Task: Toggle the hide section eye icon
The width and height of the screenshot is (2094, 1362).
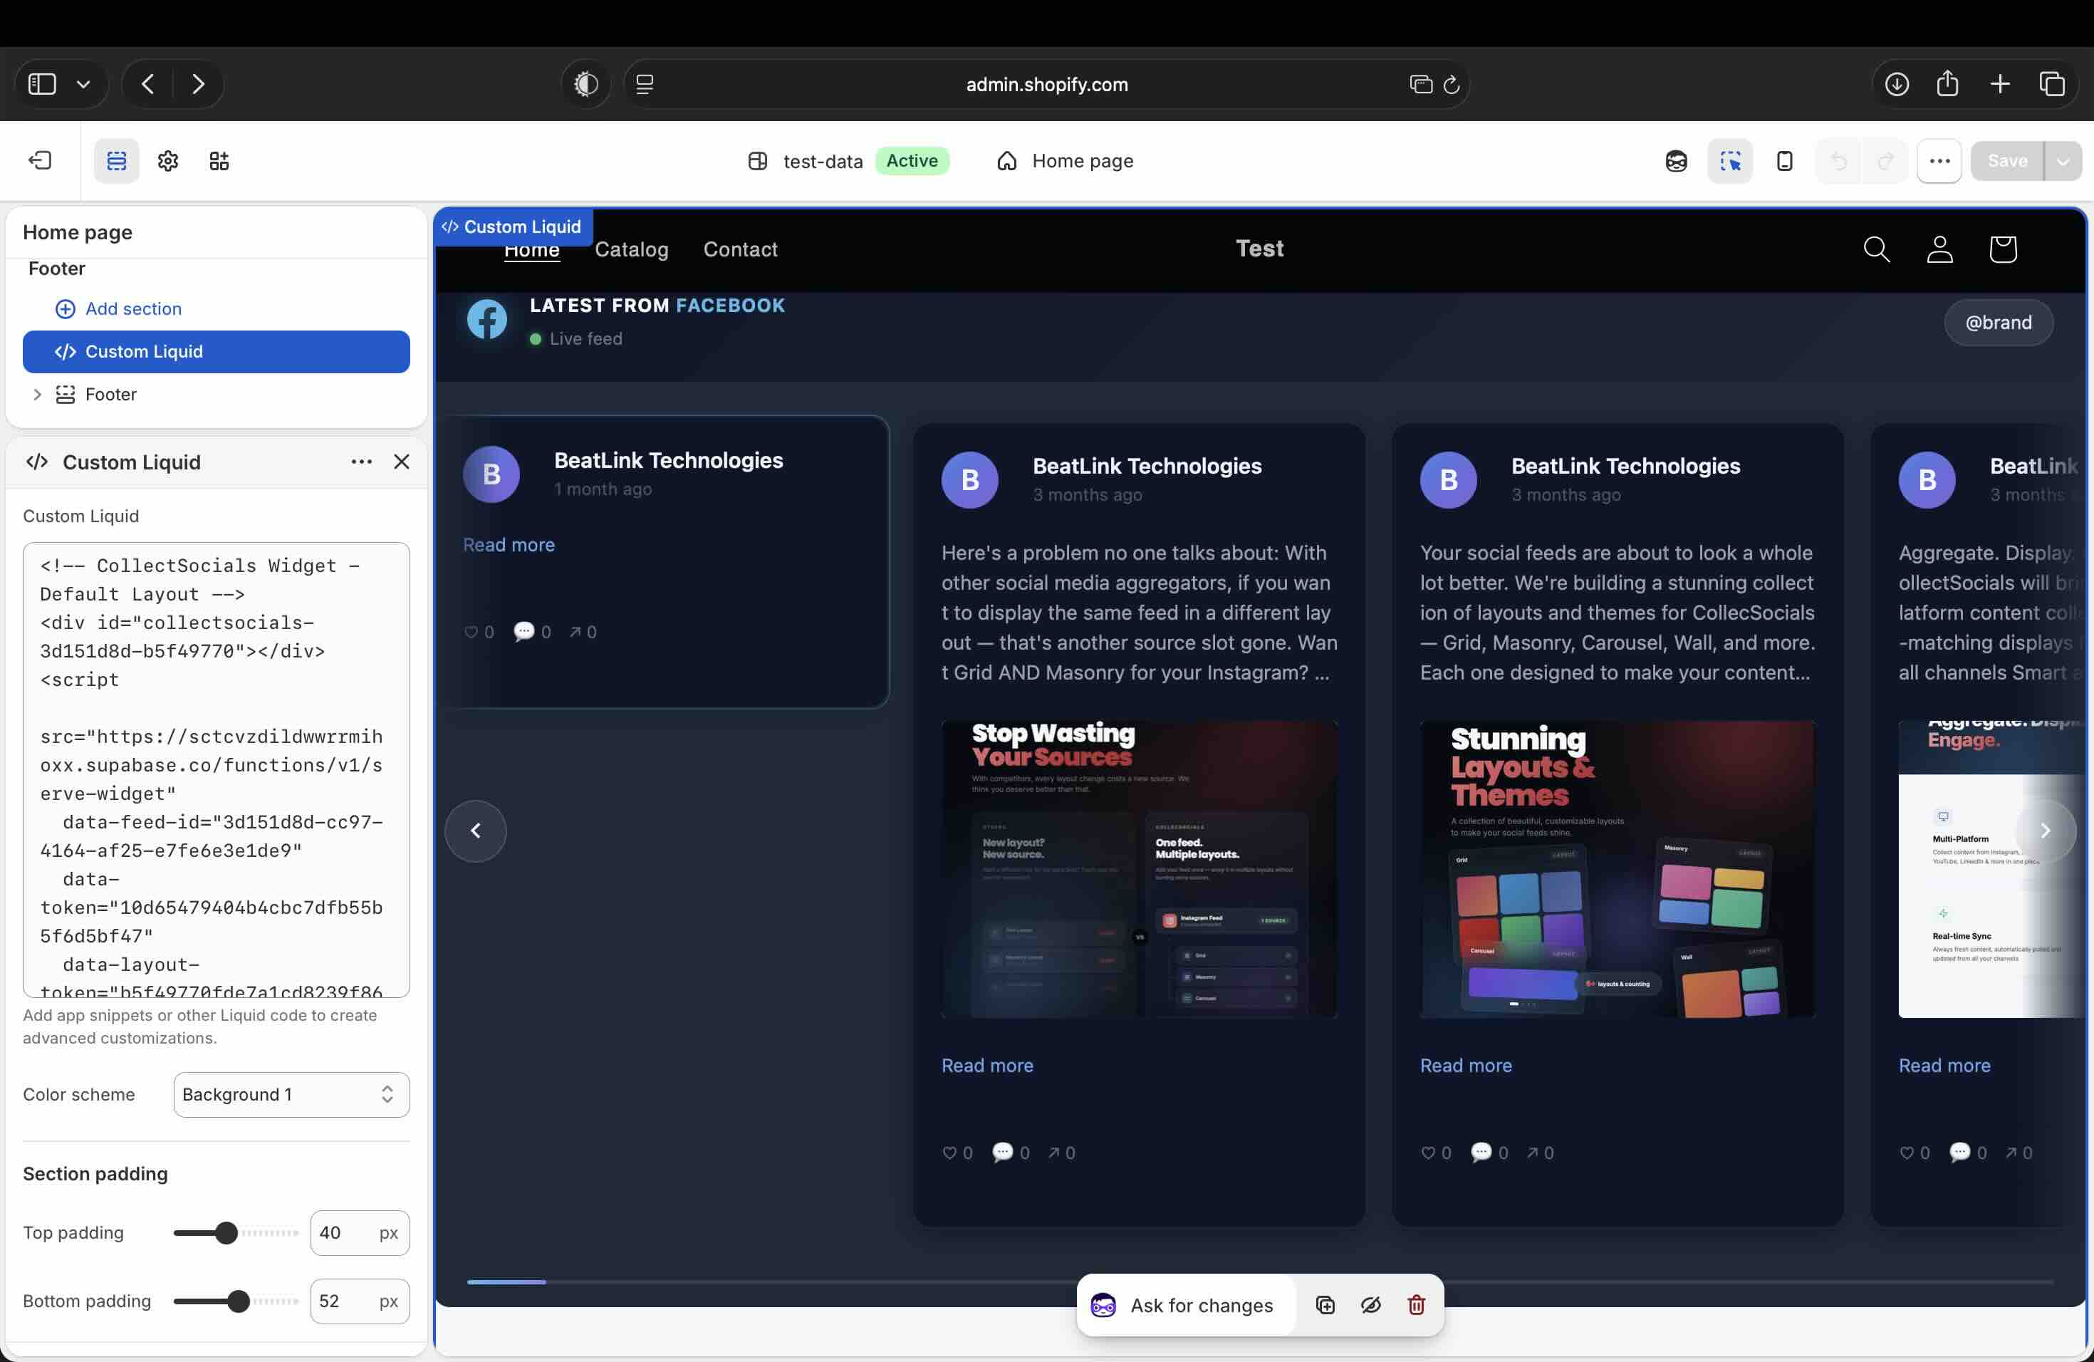Action: click(x=1371, y=1306)
